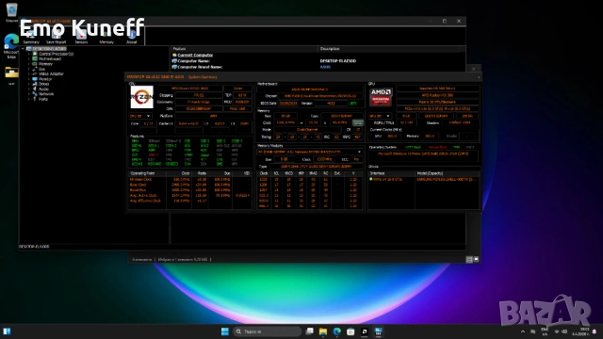Image resolution: width=603 pixels, height=339 pixels.
Task: Expand the Ports tree node
Action: point(29,99)
